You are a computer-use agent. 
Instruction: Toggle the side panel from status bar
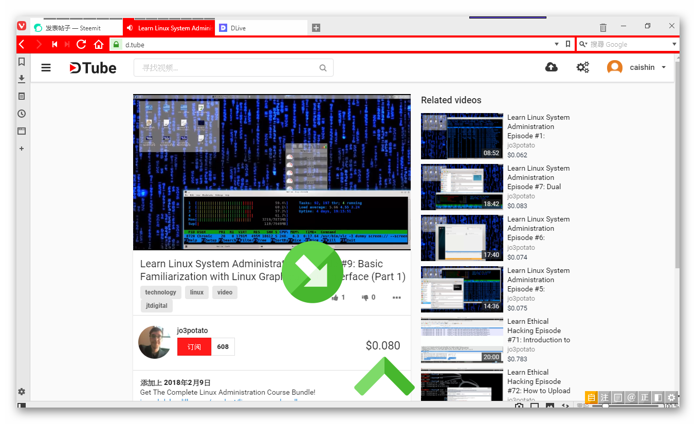tap(22, 406)
